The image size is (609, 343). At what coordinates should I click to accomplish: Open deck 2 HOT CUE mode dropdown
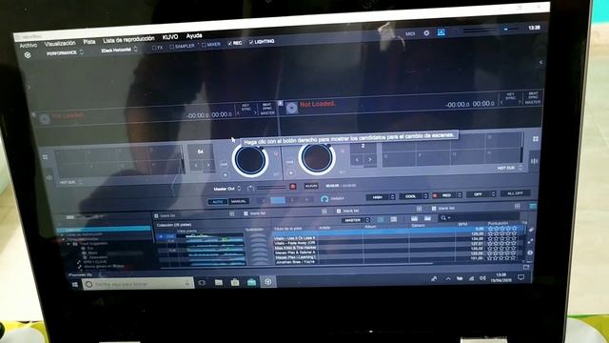(x=510, y=168)
